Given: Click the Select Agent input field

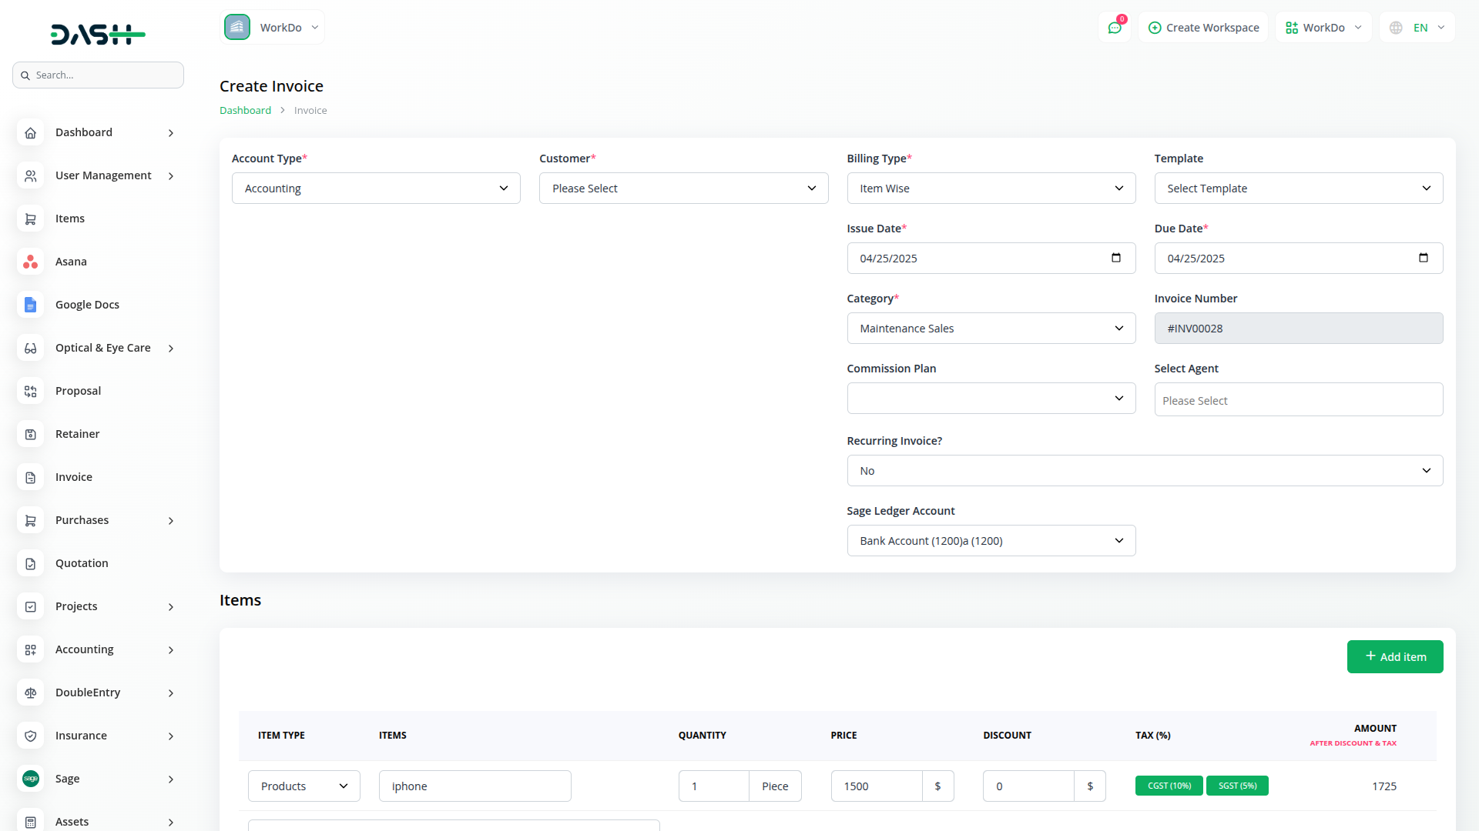Looking at the screenshot, I should point(1298,400).
